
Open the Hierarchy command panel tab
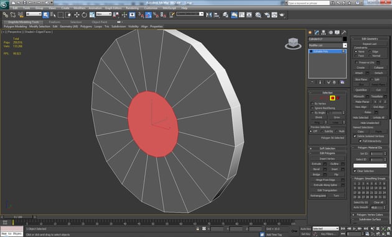[x=324, y=32]
